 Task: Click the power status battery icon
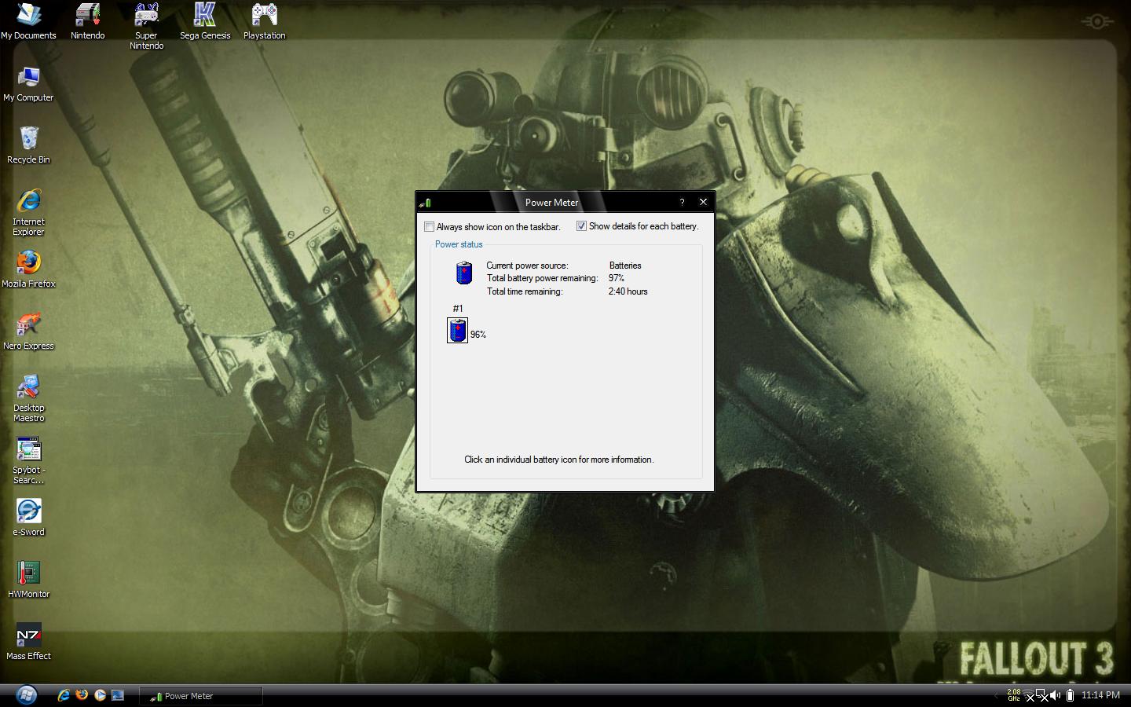tap(464, 273)
